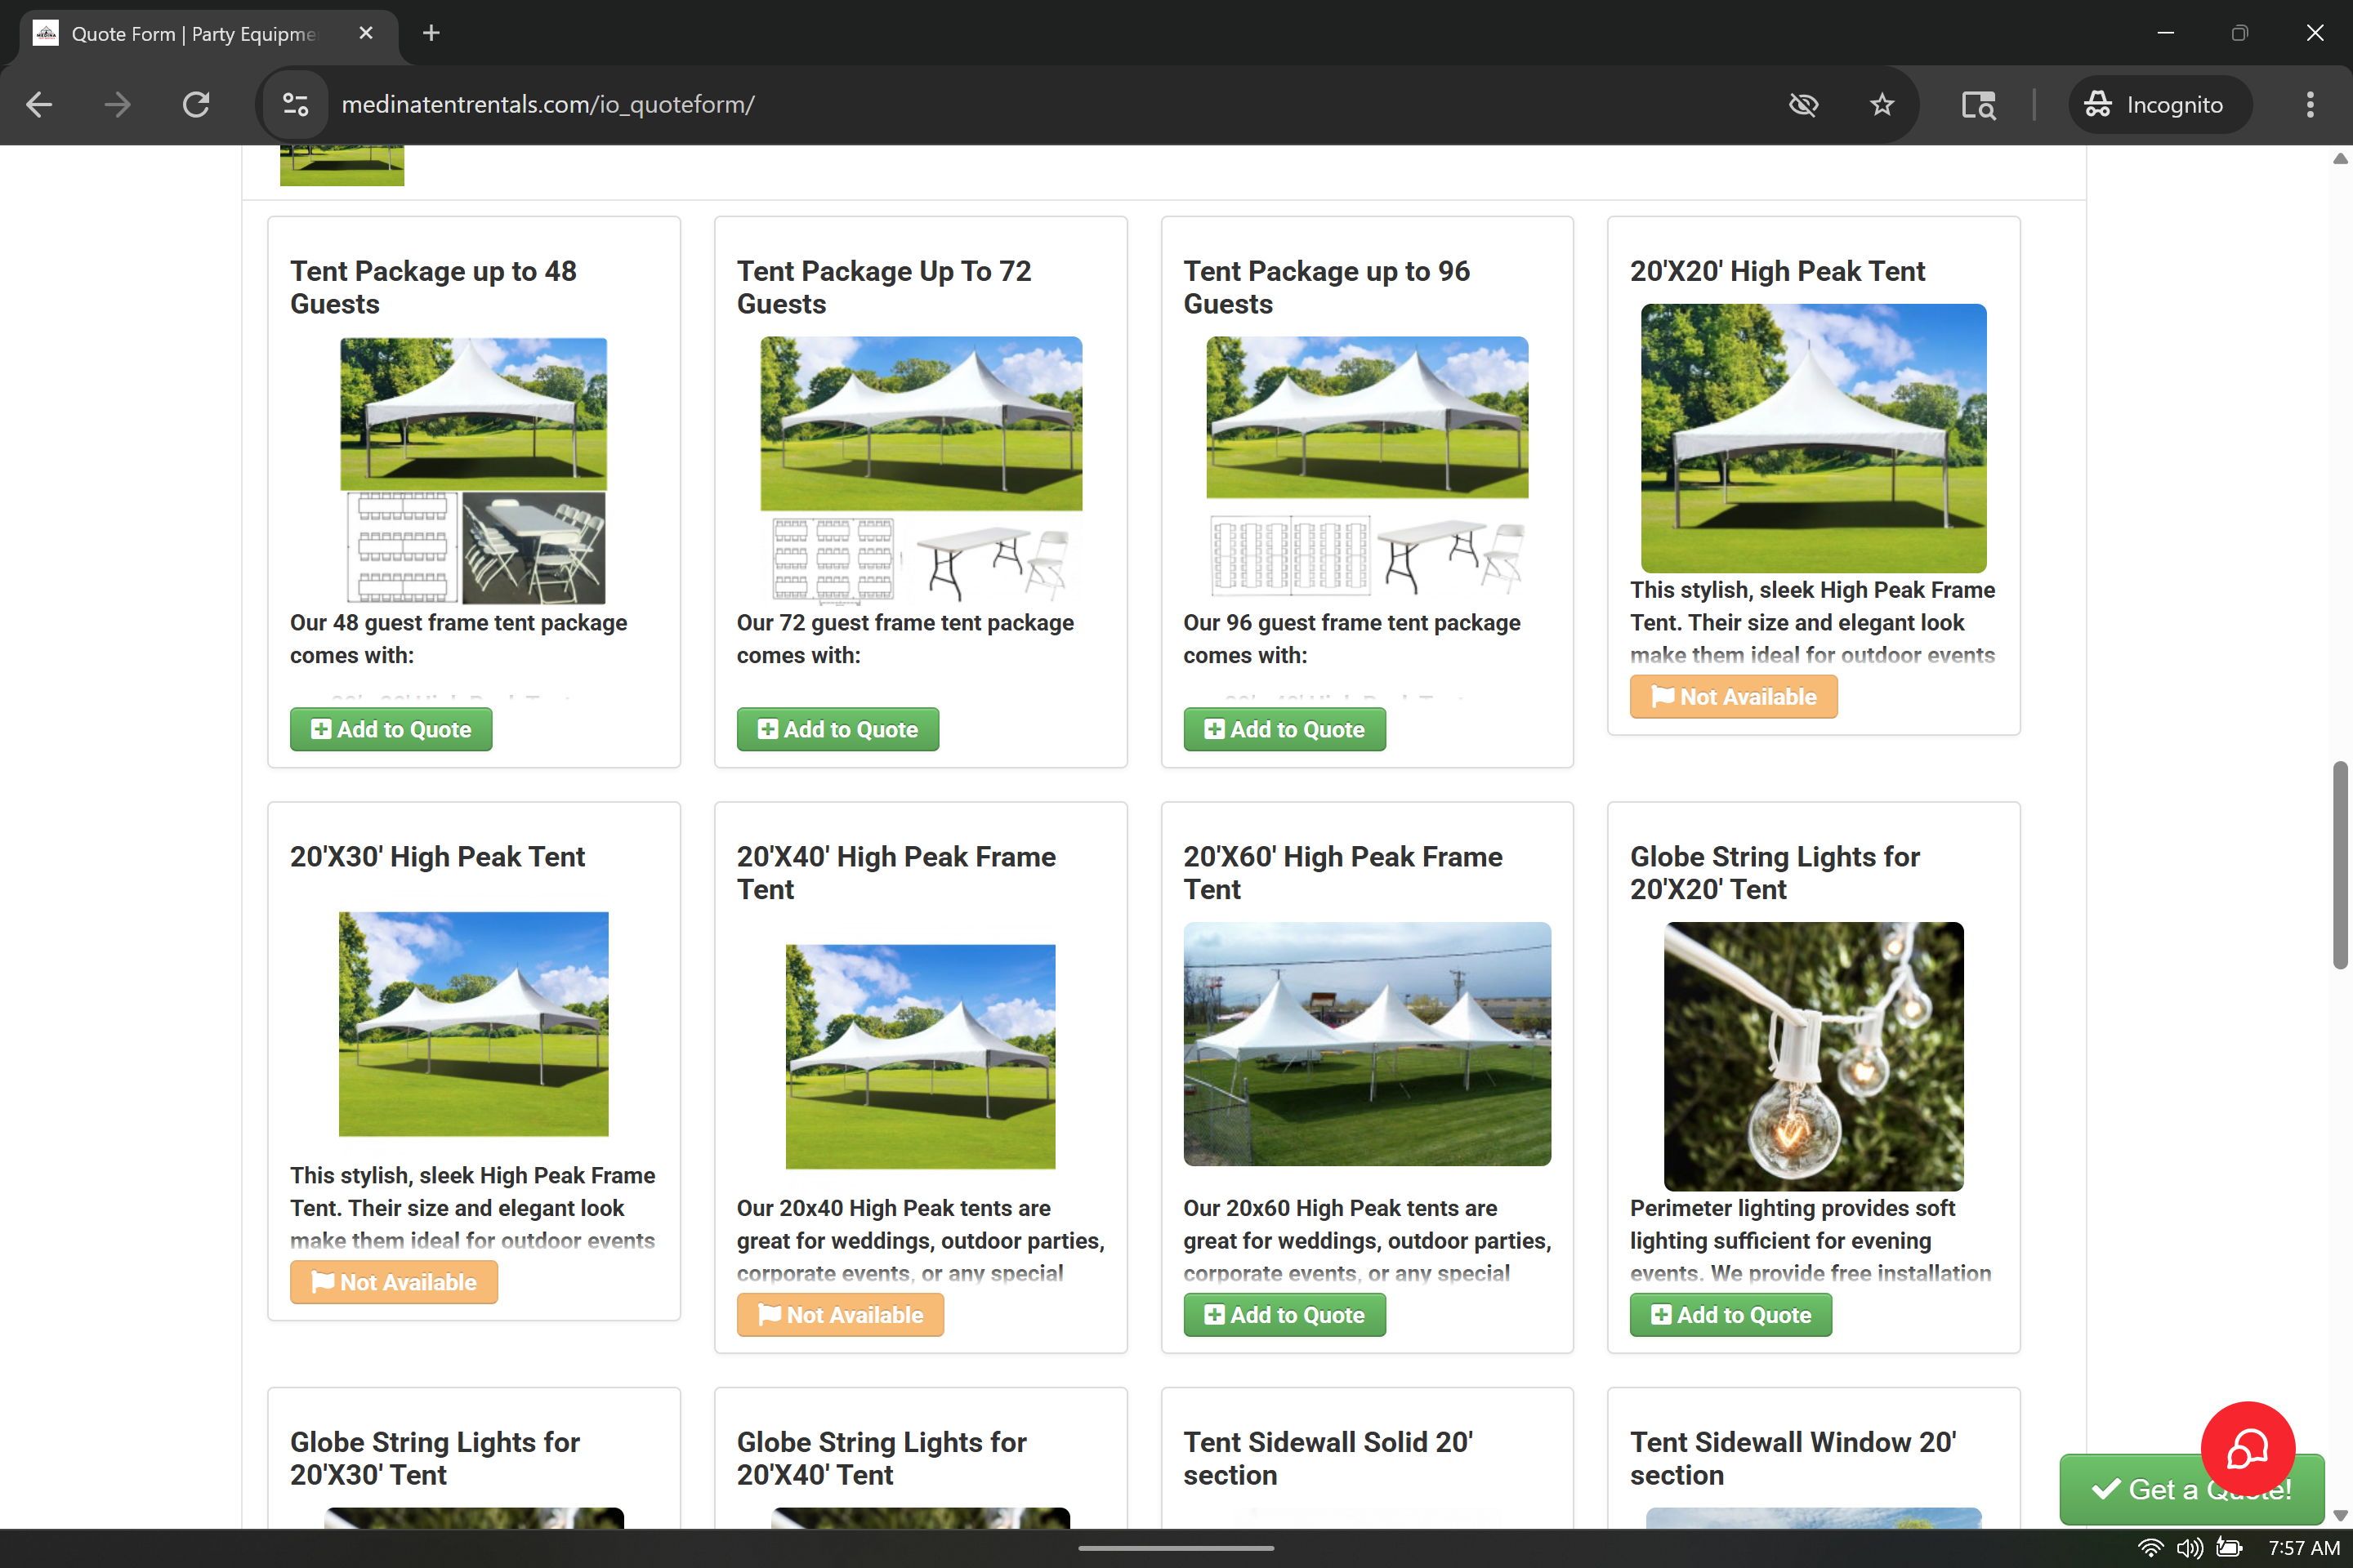Open Chrome's three-dot menu

tap(2310, 104)
